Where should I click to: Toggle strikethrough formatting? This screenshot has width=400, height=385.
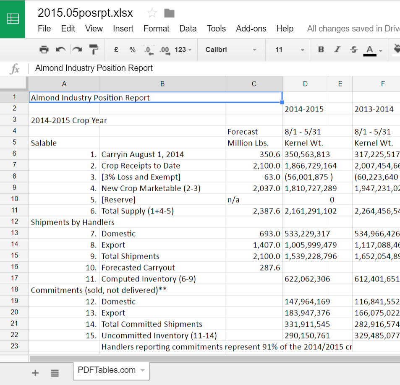tap(353, 49)
